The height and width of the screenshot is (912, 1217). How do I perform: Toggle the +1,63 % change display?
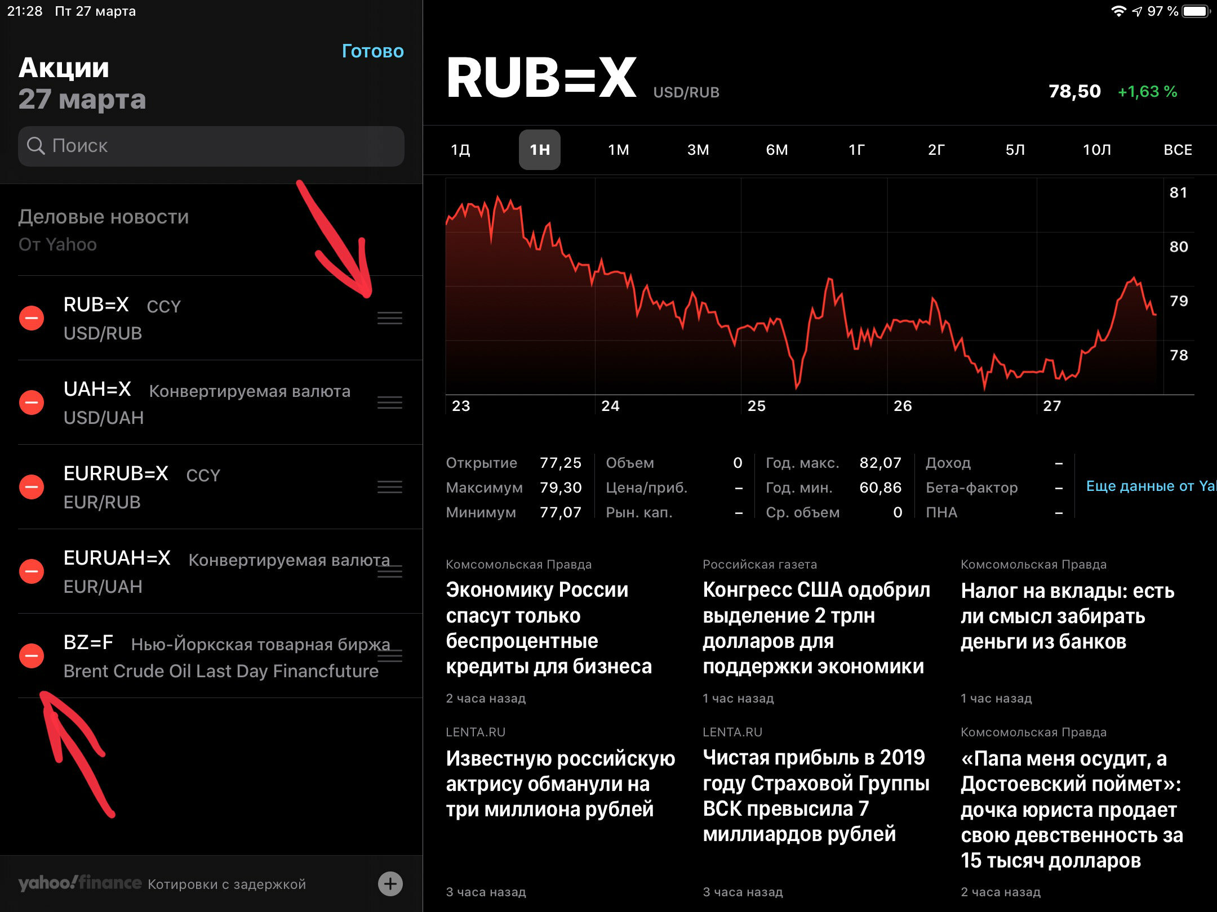point(1147,92)
